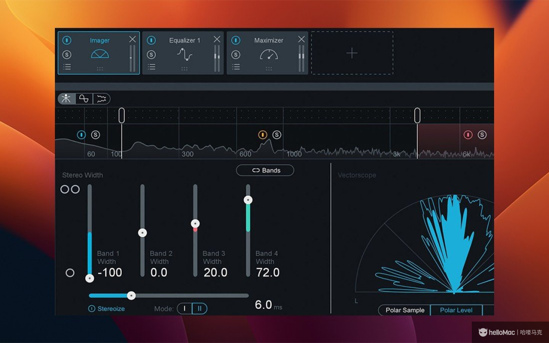549x343 pixels.
Task: Bypass the Imager module power button
Action: pyautogui.click(x=67, y=40)
